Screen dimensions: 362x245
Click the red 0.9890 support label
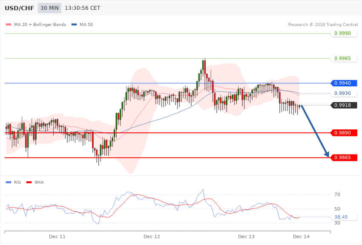click(344, 133)
